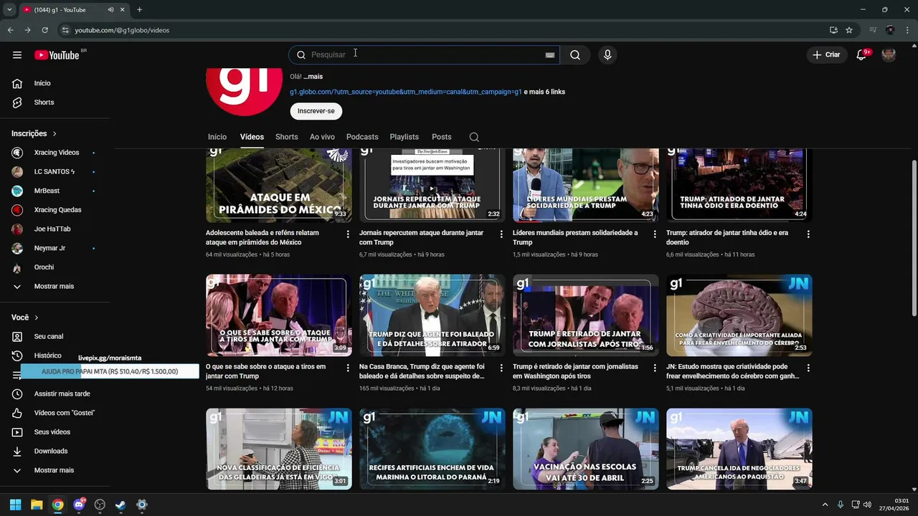918x516 pixels.
Task: Open options for 'JN: Estudo mostra' video
Action: pos(808,368)
